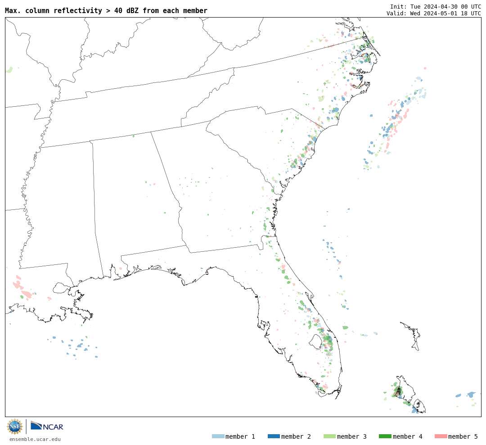
Task: Click the 'Max. column reflectivity > 40 dBZ' title
Action: pyautogui.click(x=106, y=10)
